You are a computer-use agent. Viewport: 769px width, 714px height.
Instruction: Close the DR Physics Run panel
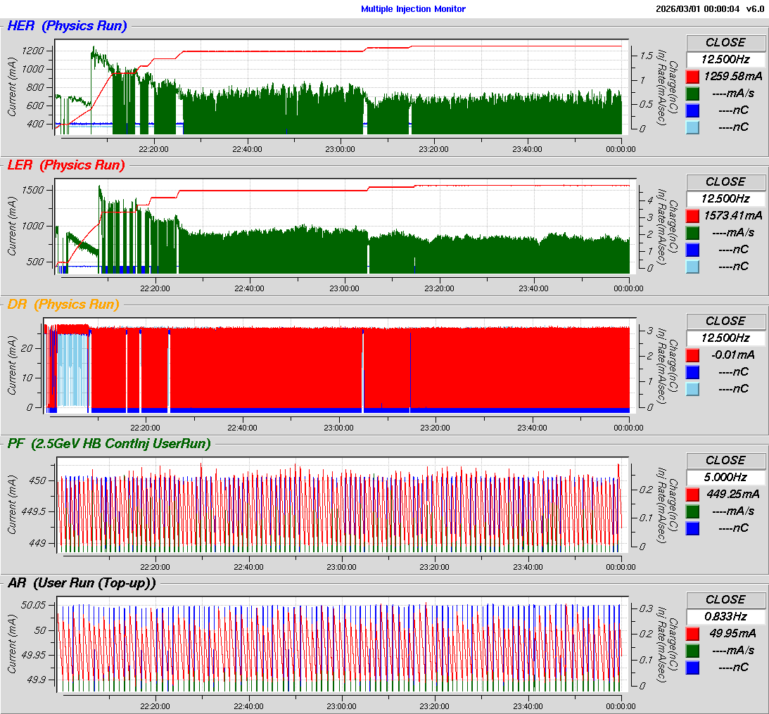tap(725, 321)
